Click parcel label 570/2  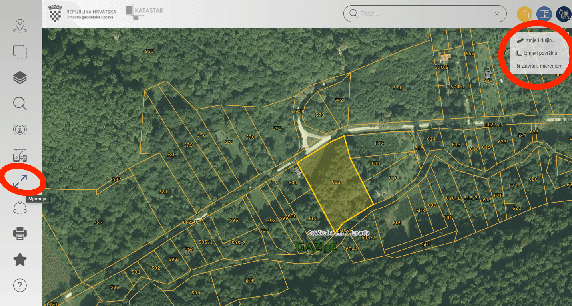click(x=442, y=67)
